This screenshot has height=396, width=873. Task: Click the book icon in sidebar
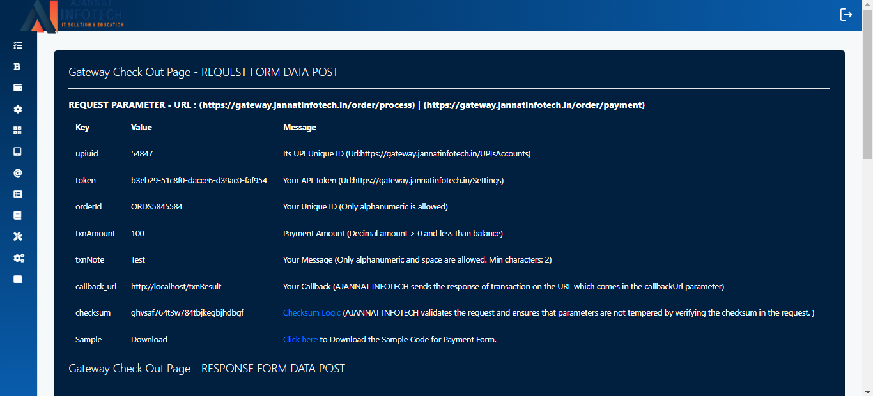18,215
